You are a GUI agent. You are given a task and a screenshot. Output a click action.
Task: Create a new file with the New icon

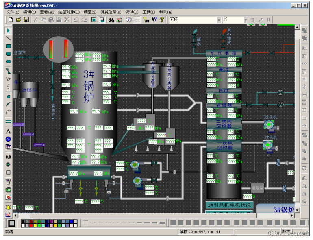11,20
